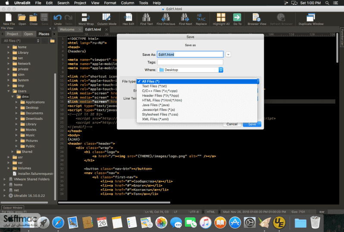Click the Undo toolbar icon
The width and height of the screenshot is (344, 232).
point(58,19)
